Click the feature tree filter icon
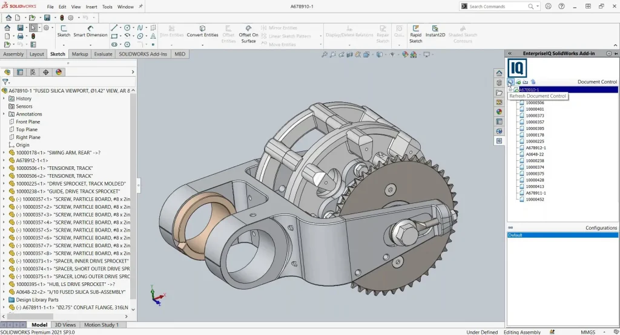Image resolution: width=620 pixels, height=335 pixels. tap(5, 82)
